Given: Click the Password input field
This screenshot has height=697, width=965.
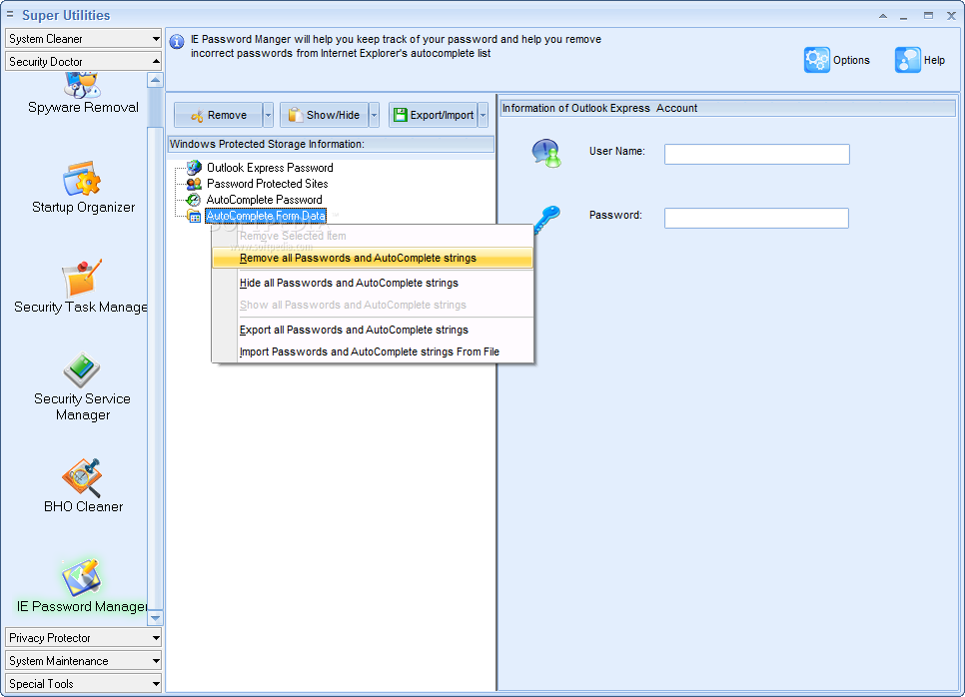Looking at the screenshot, I should (756, 219).
